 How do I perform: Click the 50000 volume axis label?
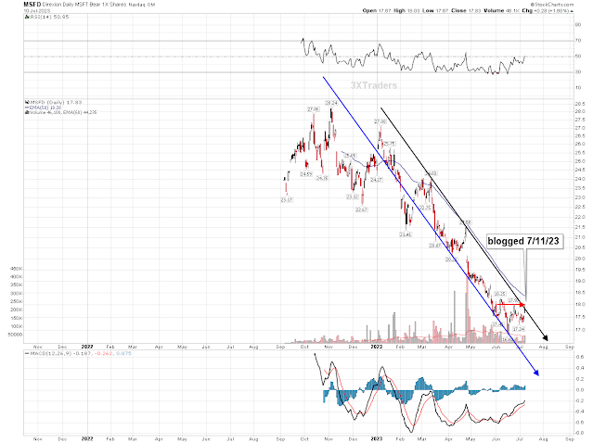click(x=15, y=335)
